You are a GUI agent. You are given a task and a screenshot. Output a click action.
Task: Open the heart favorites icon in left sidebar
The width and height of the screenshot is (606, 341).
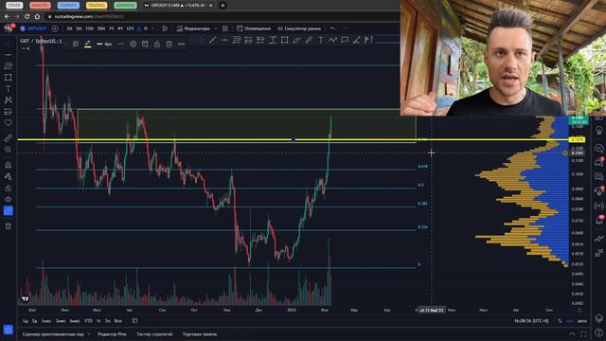9,123
